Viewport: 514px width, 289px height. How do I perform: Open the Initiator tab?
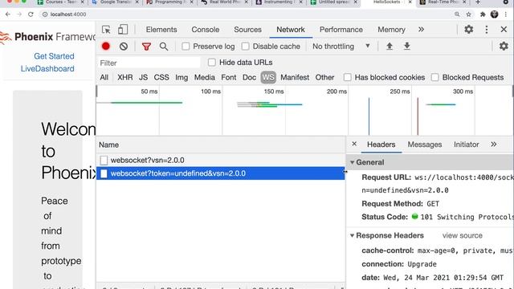(x=466, y=144)
